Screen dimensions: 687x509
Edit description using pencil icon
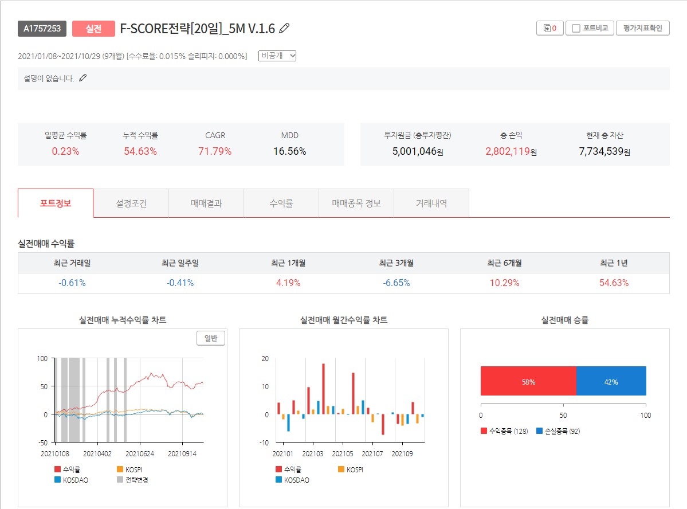coord(83,78)
